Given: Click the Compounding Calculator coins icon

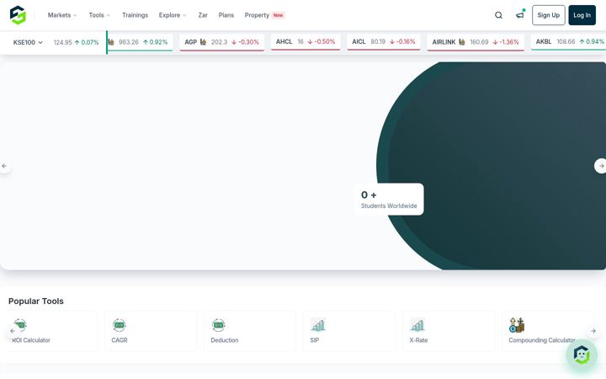Looking at the screenshot, I should 517,325.
